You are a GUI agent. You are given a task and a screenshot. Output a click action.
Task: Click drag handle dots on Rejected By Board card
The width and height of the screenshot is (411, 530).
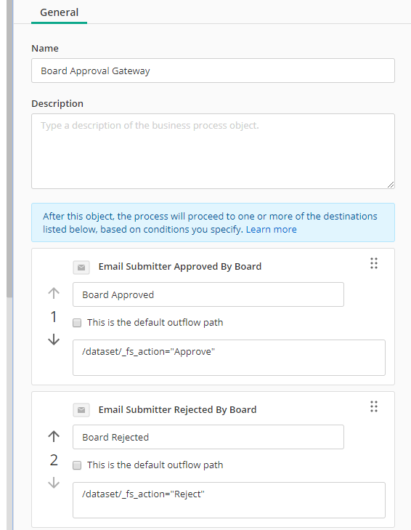(373, 406)
